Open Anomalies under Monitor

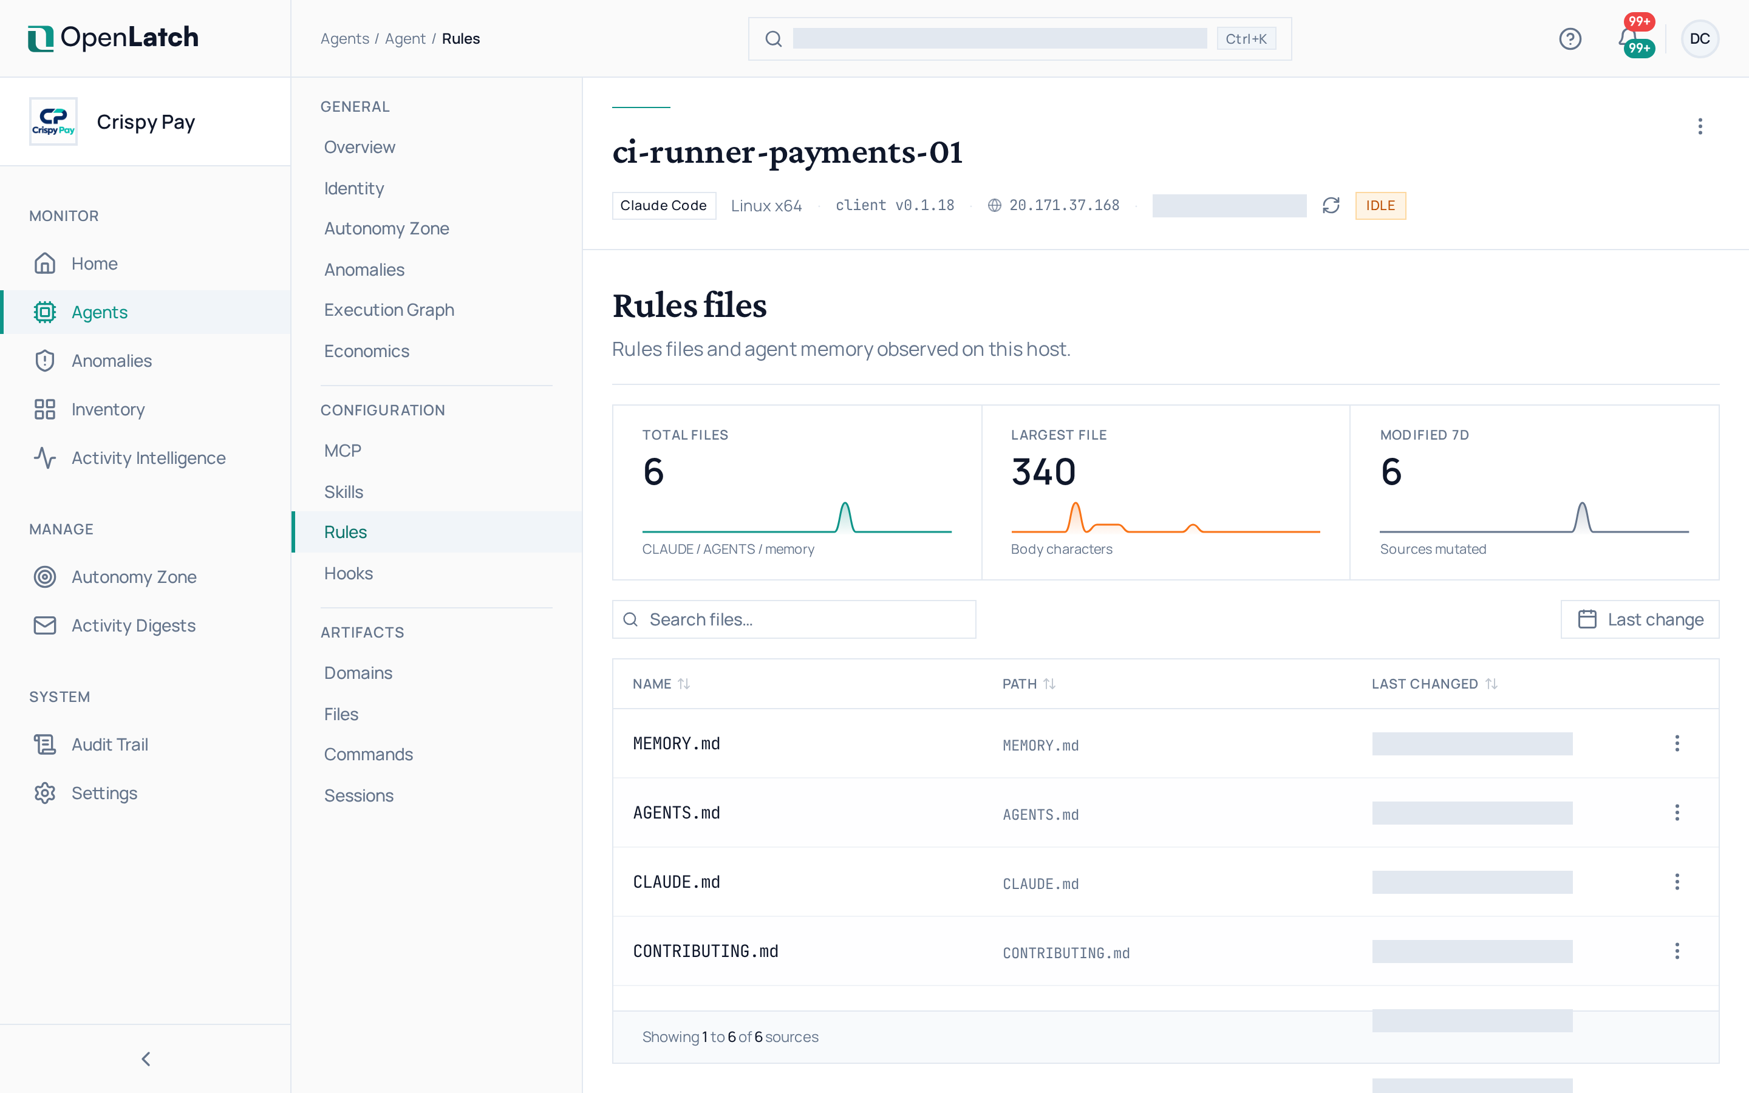[x=146, y=360]
